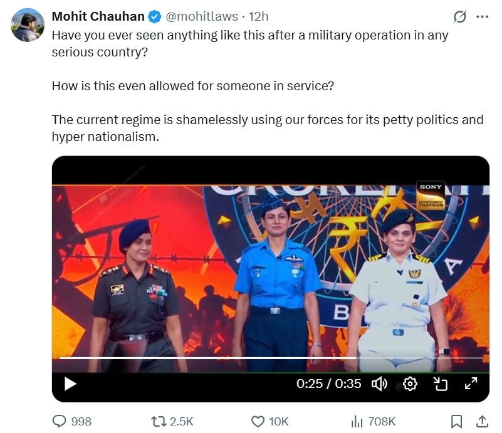The width and height of the screenshot is (502, 433).
Task: Open the three-dot more options menu
Action: coord(482,17)
